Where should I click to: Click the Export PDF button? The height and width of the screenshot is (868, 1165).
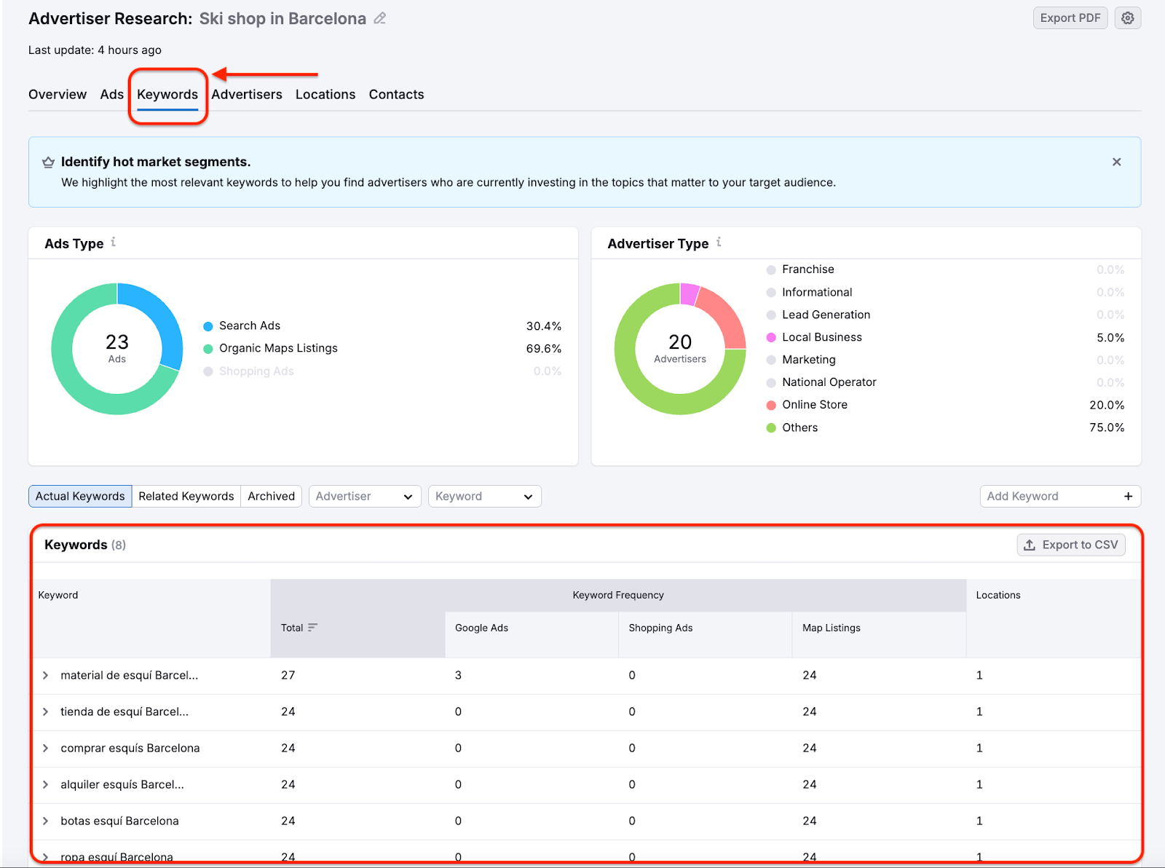(x=1070, y=17)
